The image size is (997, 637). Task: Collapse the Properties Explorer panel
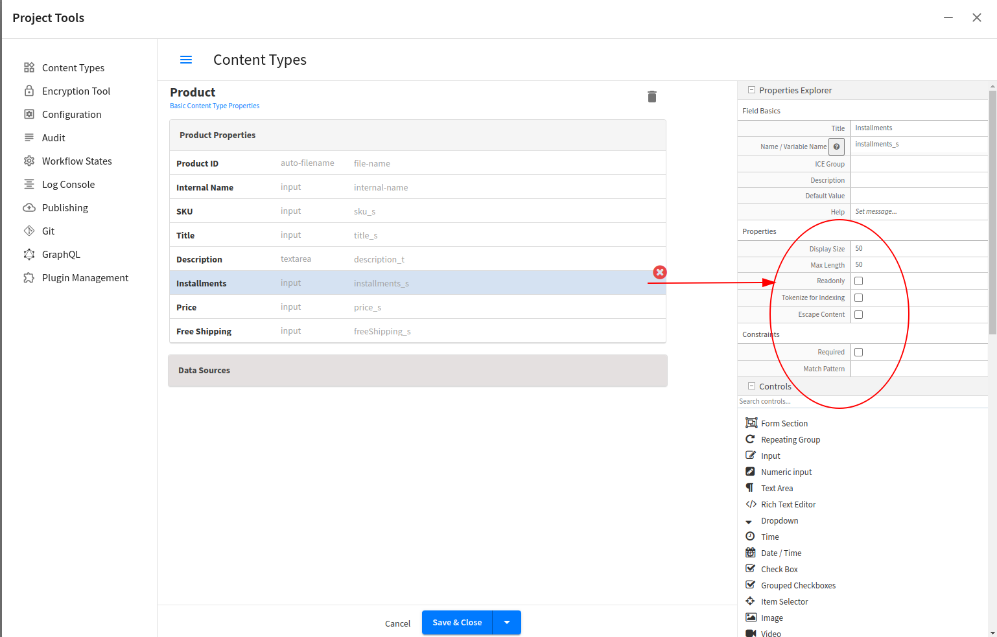coord(751,90)
